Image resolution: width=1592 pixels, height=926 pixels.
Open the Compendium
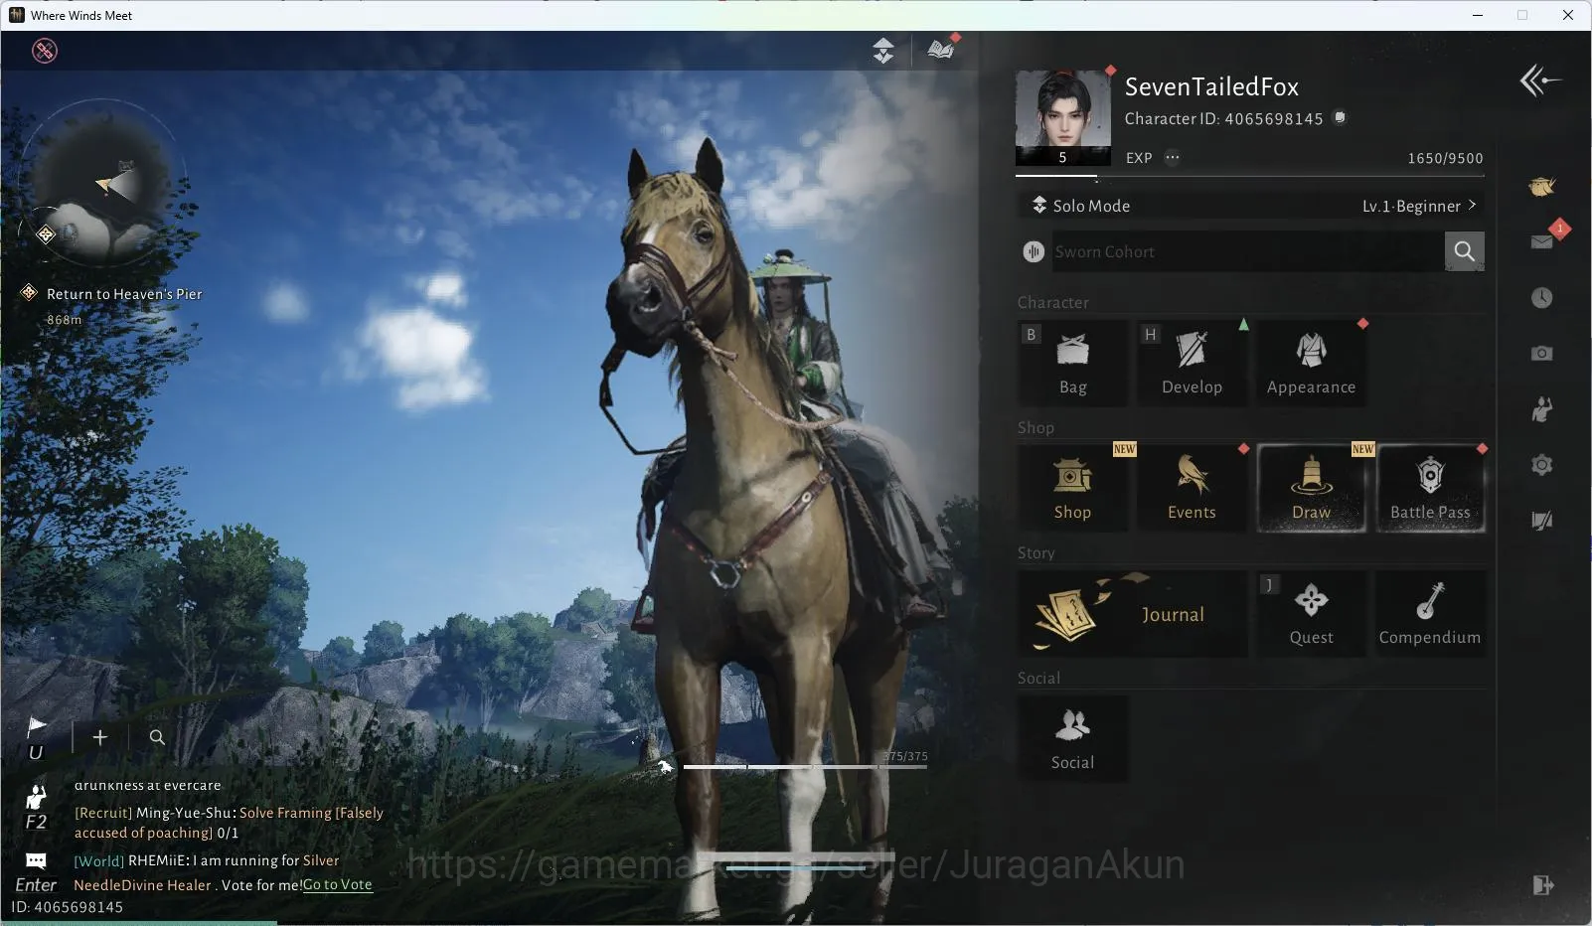[1430, 613]
